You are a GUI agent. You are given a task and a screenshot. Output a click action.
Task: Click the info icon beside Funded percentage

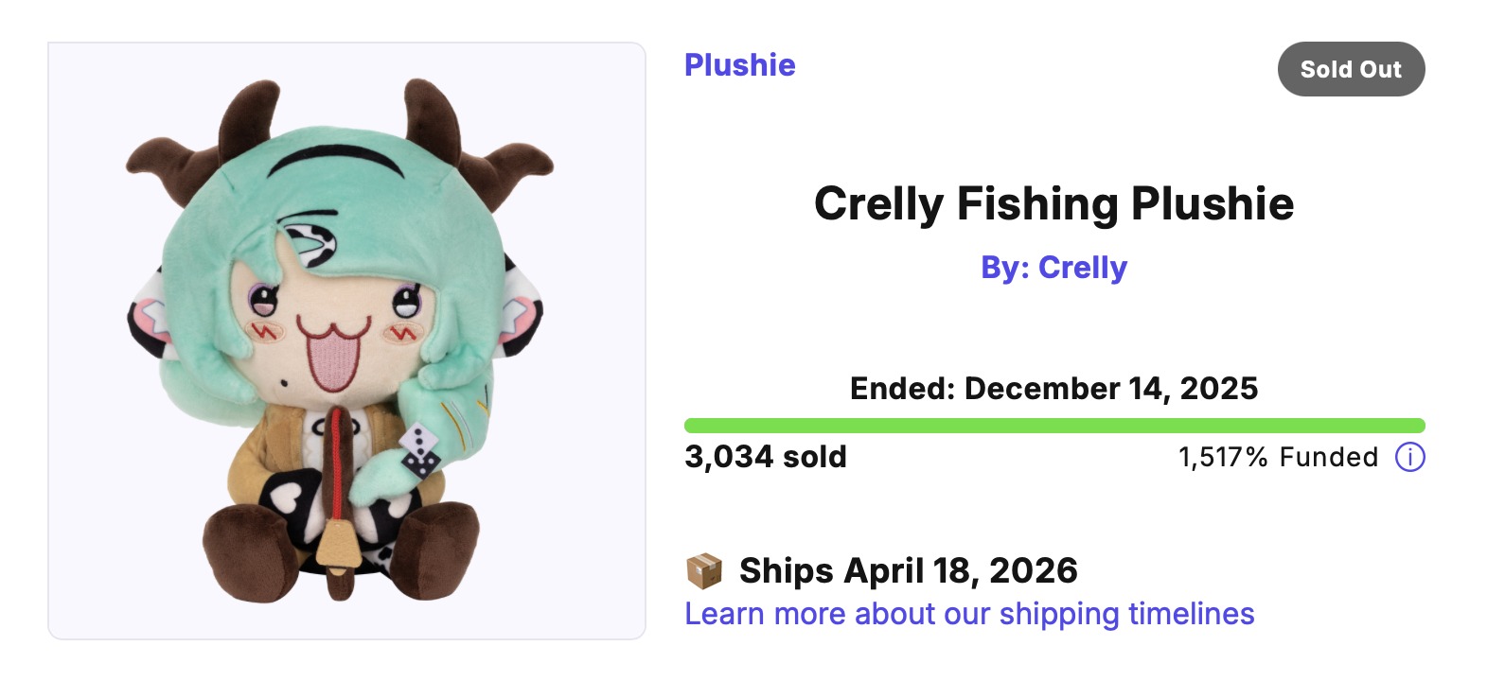[1409, 458]
